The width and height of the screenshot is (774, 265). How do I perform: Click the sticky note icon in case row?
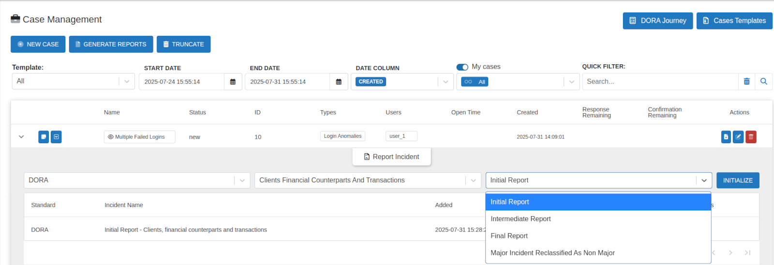pyautogui.click(x=44, y=137)
